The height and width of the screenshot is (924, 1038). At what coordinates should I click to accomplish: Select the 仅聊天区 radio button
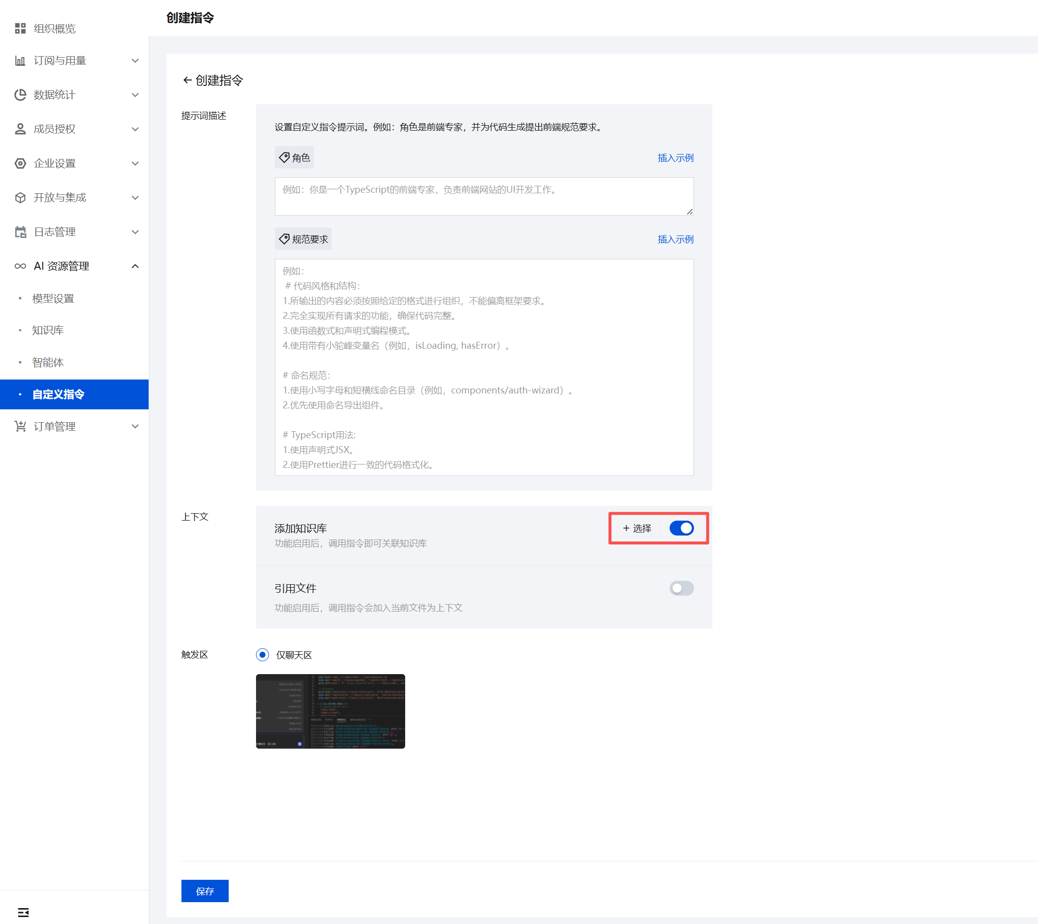[262, 655]
